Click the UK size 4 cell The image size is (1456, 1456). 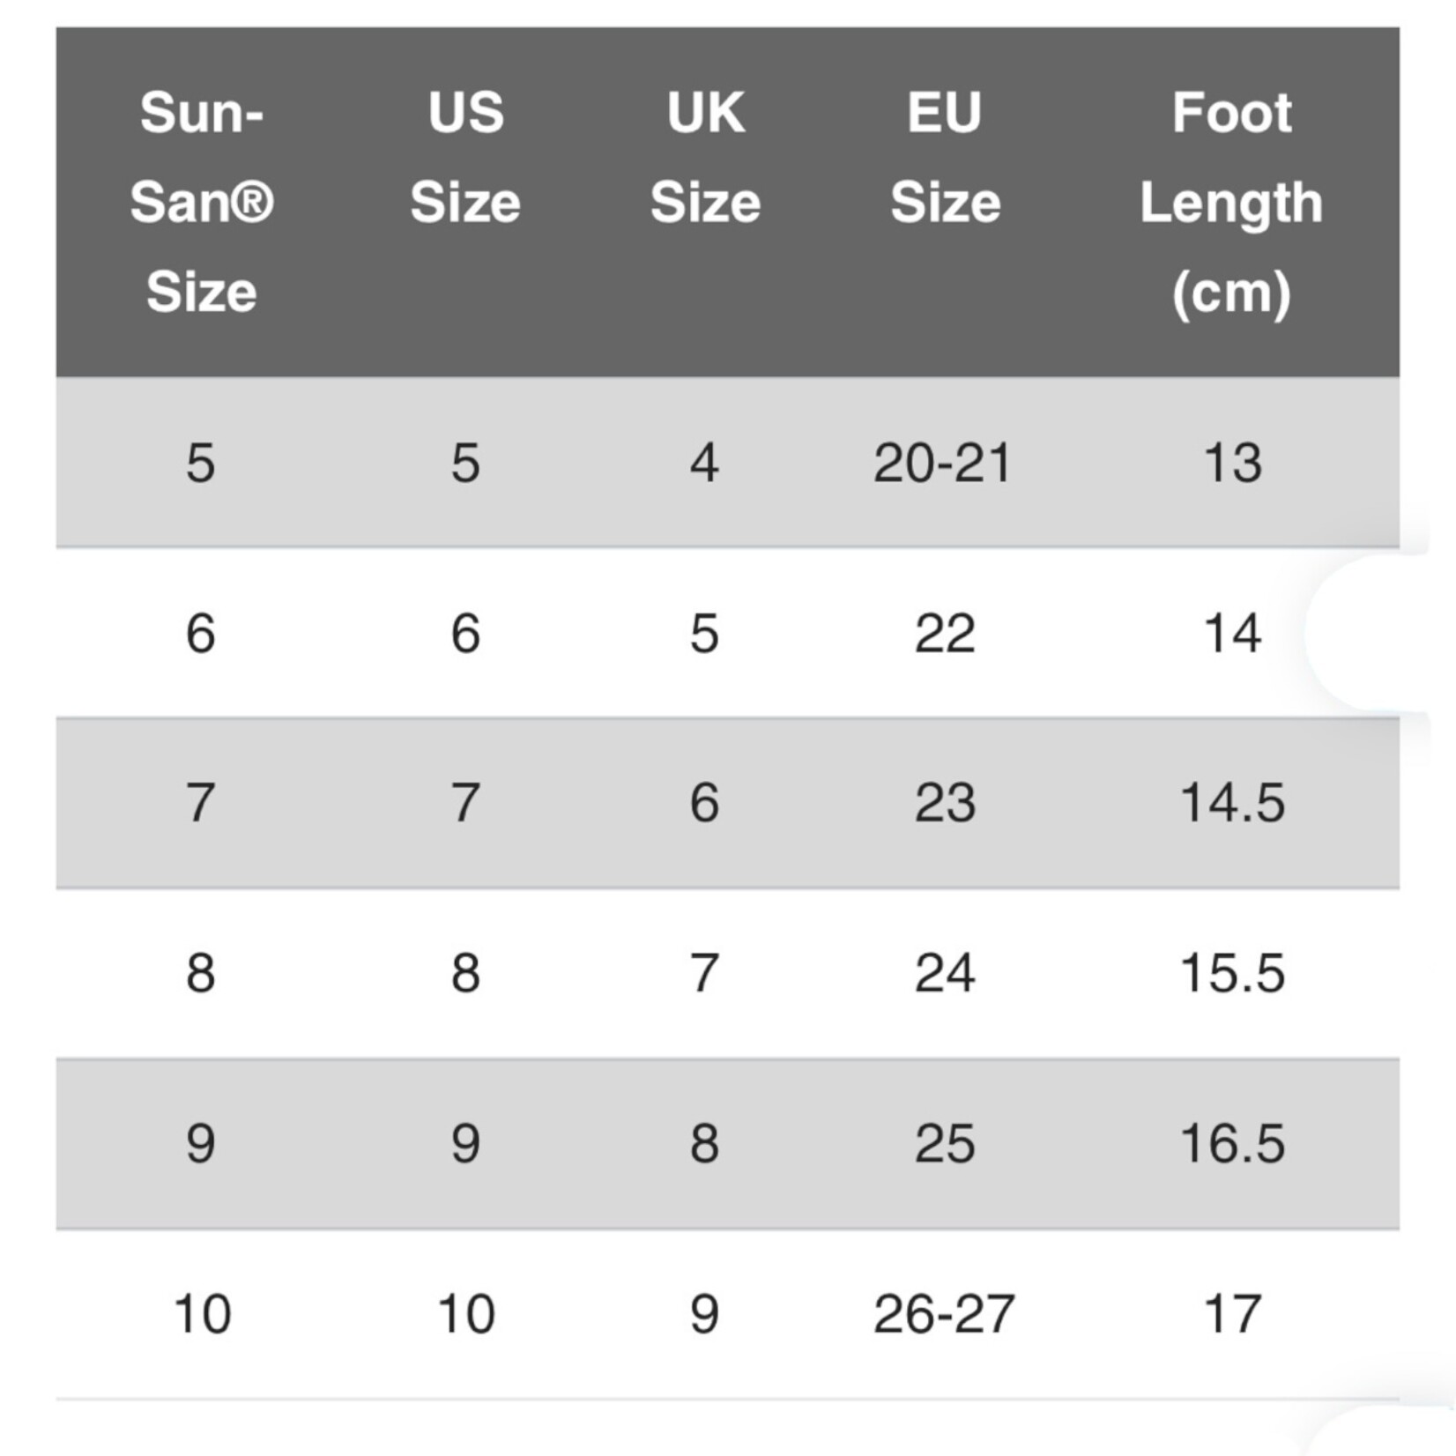pos(704,463)
